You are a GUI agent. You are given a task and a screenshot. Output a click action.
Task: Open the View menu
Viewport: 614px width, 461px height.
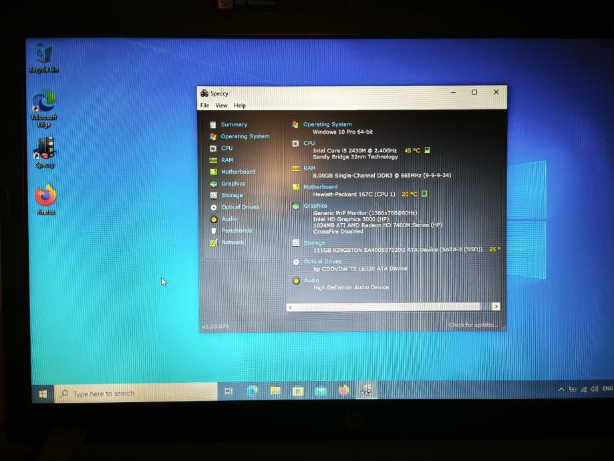tap(221, 106)
